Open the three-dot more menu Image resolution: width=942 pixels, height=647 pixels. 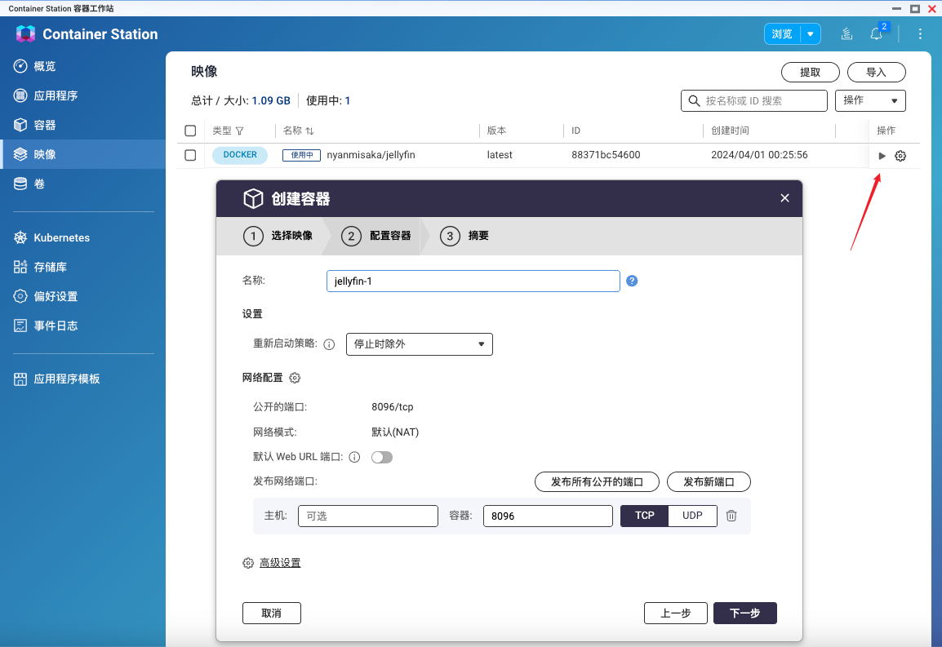coord(920,34)
